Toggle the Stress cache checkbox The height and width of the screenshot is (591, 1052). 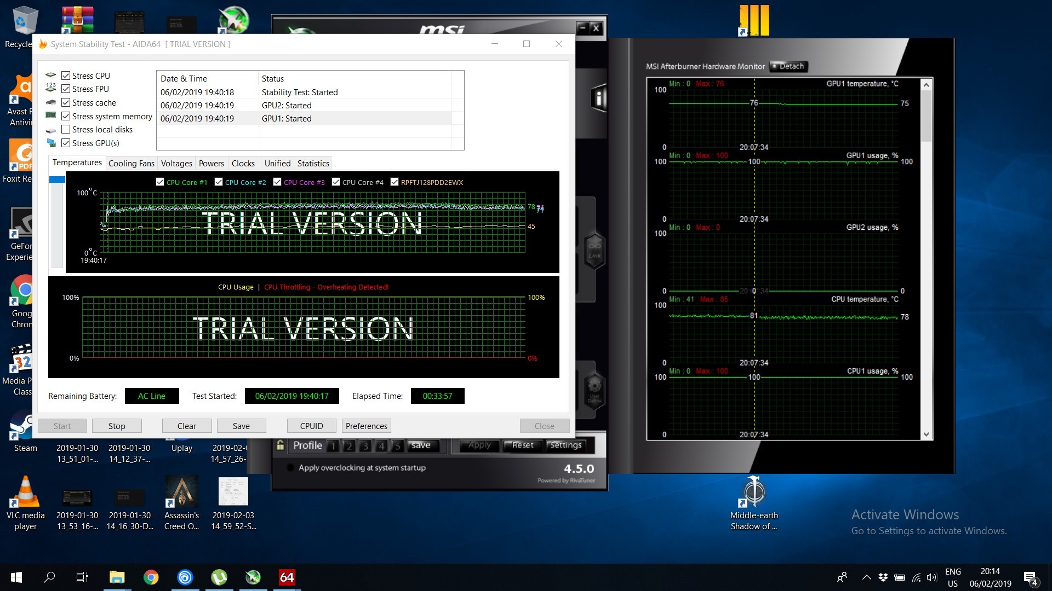click(x=66, y=102)
